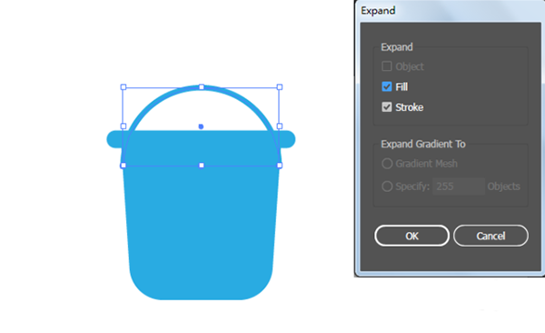Viewport: 545px width, 333px height.
Task: Click the Specify objects field showing 255
Action: coord(459,187)
